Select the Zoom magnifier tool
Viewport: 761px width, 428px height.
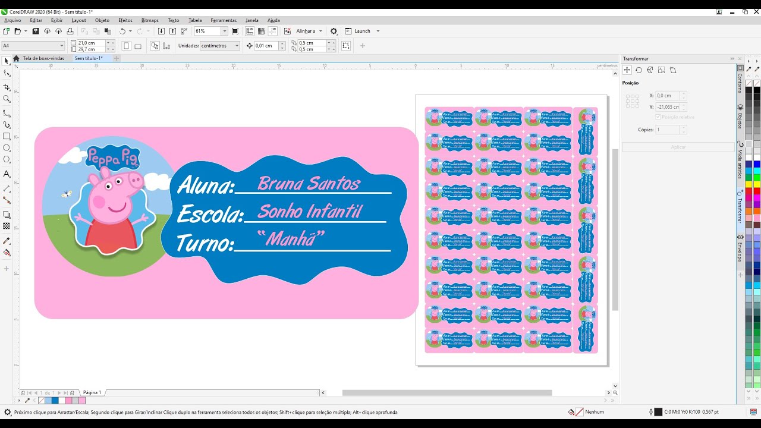(x=7, y=99)
